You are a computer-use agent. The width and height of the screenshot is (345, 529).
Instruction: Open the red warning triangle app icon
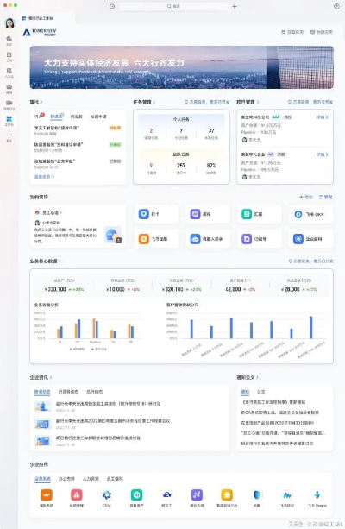click(77, 495)
